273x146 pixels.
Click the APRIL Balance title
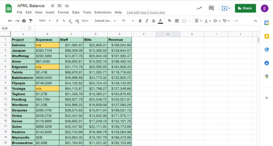pos(31,6)
